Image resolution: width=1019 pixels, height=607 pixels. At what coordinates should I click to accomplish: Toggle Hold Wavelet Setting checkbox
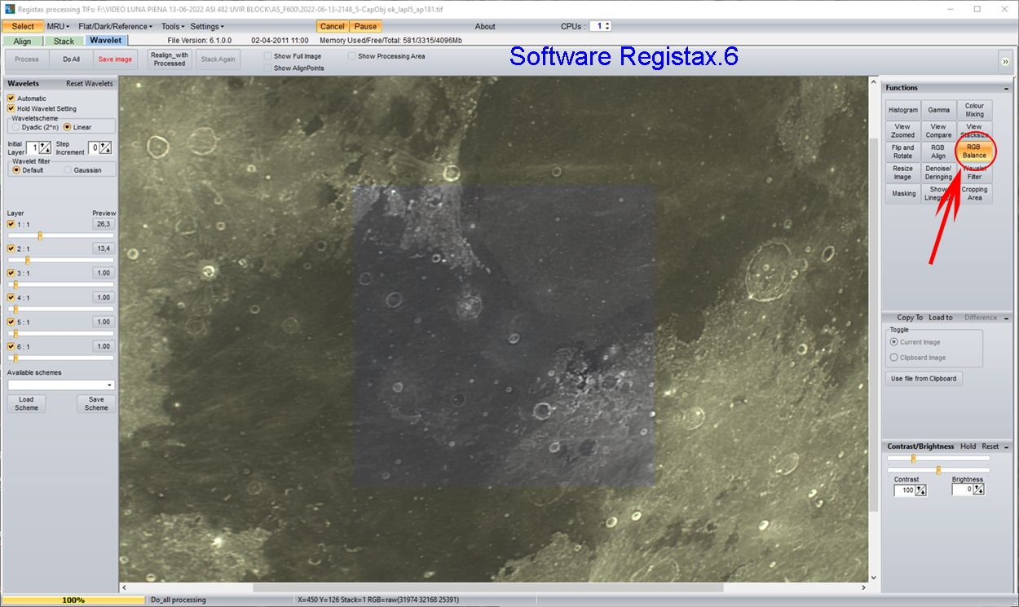pos(11,108)
